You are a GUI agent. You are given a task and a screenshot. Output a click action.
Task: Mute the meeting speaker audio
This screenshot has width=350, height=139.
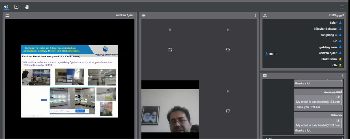(6, 7)
